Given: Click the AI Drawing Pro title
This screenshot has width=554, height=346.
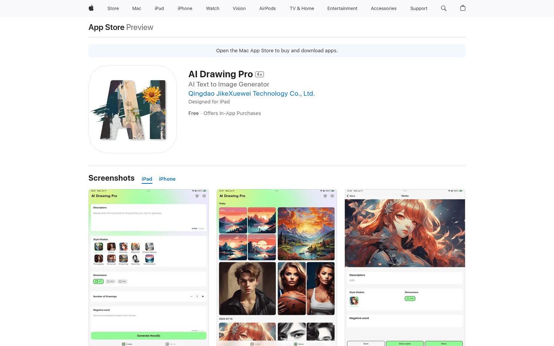Looking at the screenshot, I should click(221, 74).
